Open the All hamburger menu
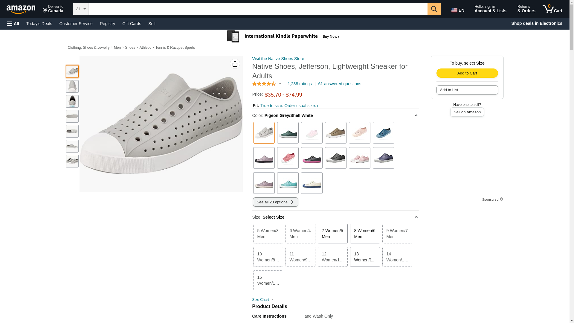Image resolution: width=574 pixels, height=323 pixels. point(13,24)
